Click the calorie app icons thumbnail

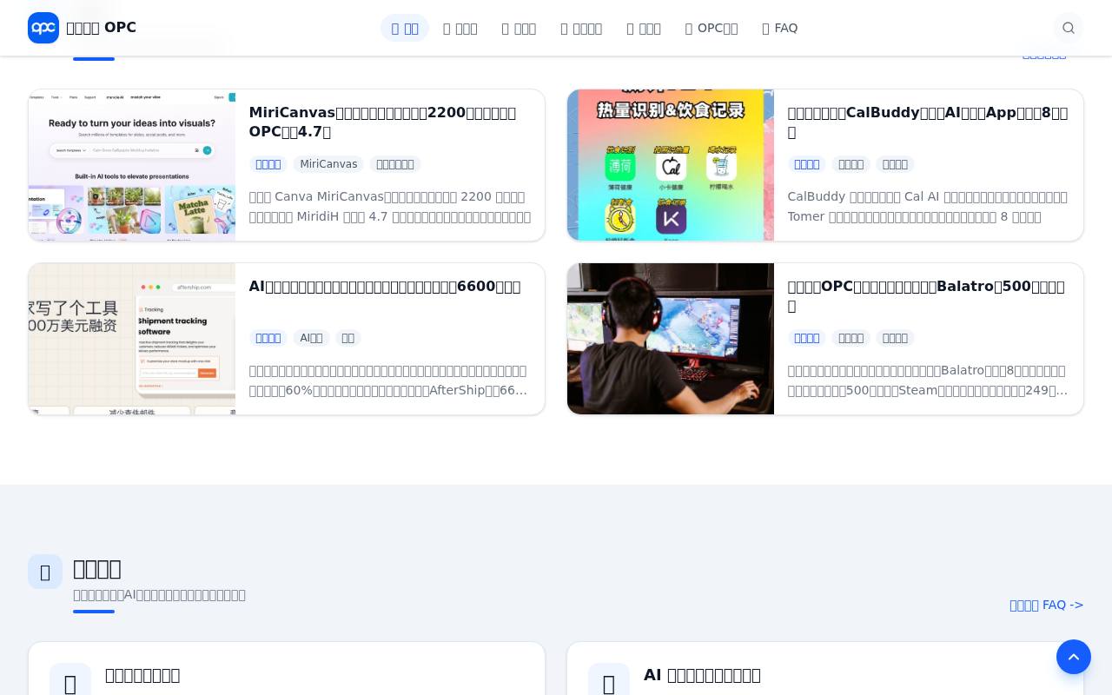(671, 165)
